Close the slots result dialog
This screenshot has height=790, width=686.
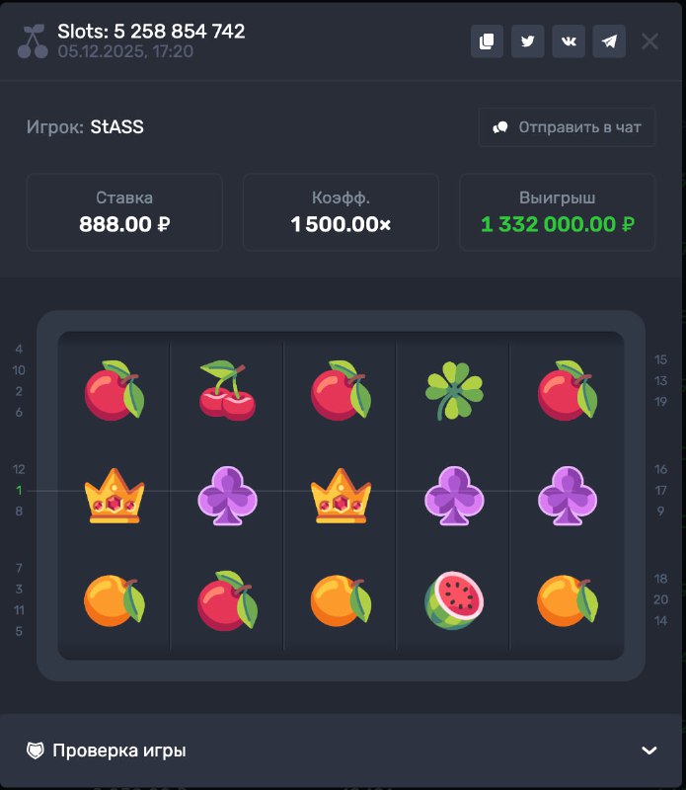pyautogui.click(x=649, y=41)
